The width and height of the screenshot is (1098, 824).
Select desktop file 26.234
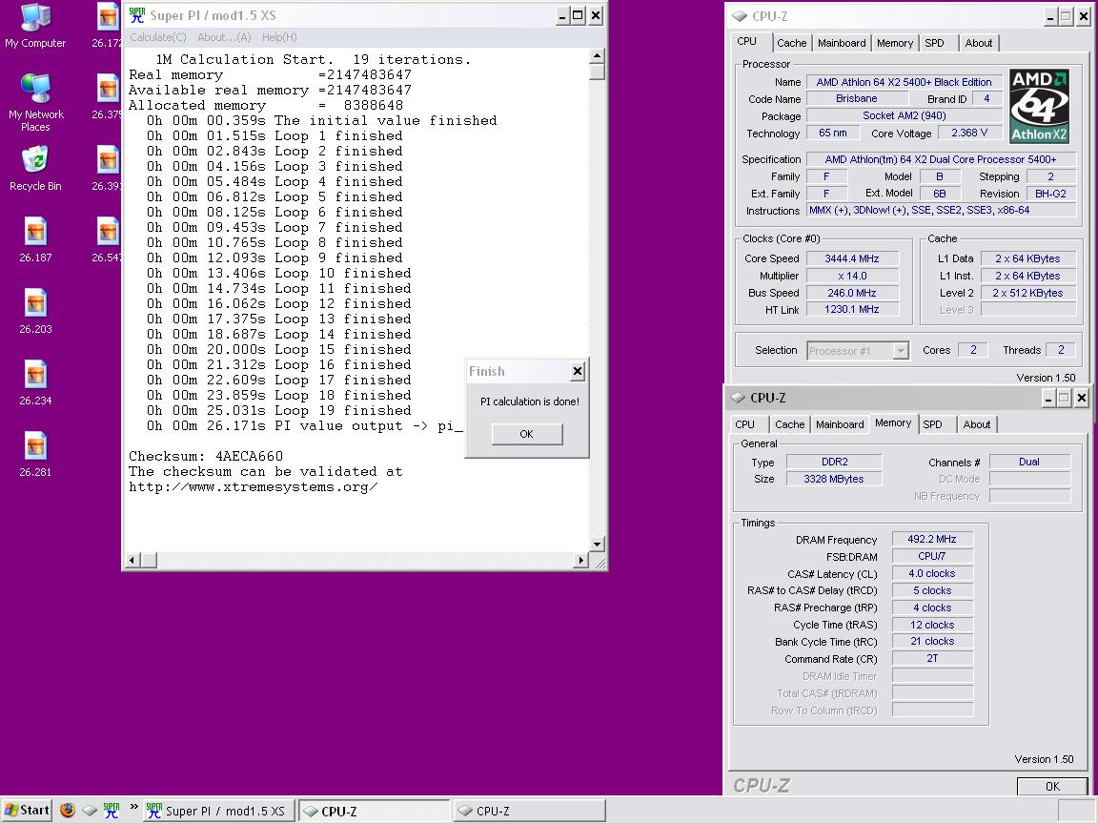35,382
